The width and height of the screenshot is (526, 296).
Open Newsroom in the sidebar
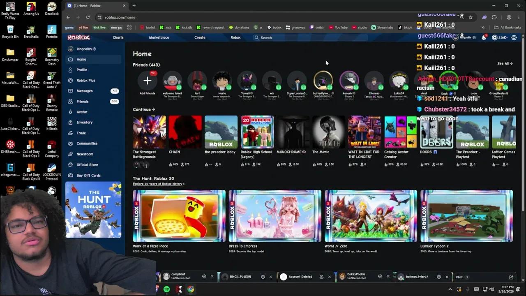click(93, 154)
